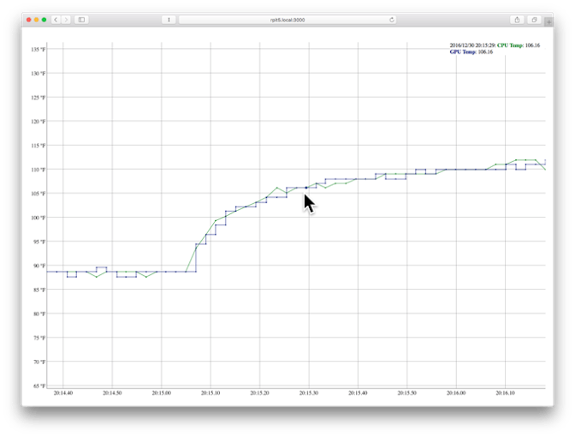
Task: Click the 70 °F y-axis label
Action: (x=39, y=362)
